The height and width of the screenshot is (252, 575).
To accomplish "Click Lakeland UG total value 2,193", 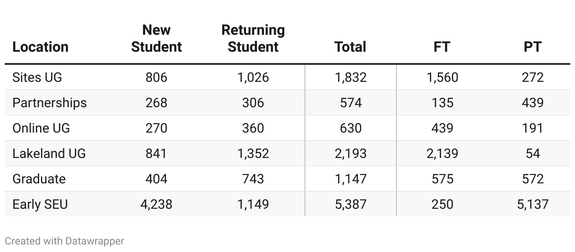I will (x=351, y=153).
